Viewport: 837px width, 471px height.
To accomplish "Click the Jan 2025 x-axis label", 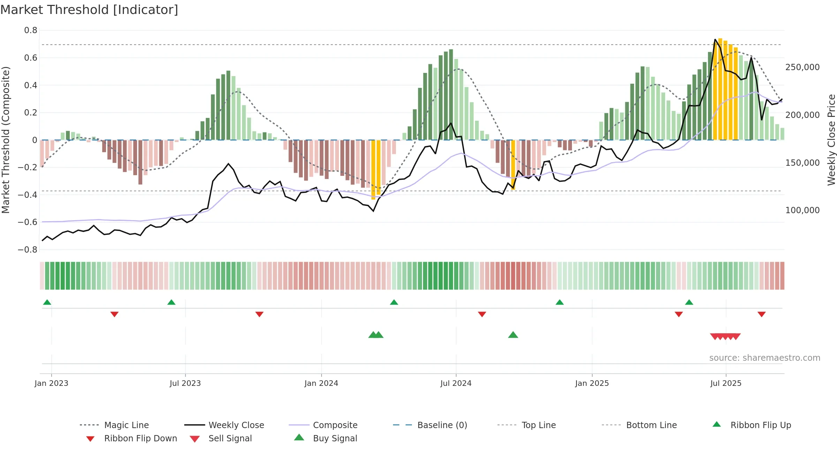I will 592,383.
